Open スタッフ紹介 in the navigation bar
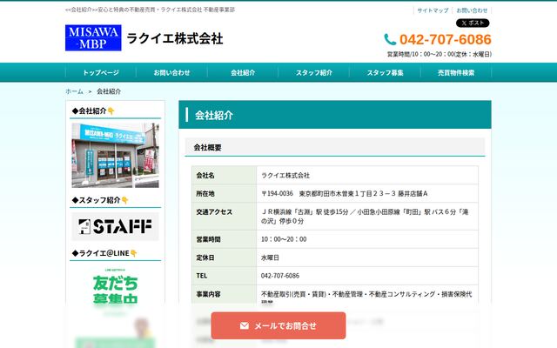The height and width of the screenshot is (348, 557). pos(313,72)
